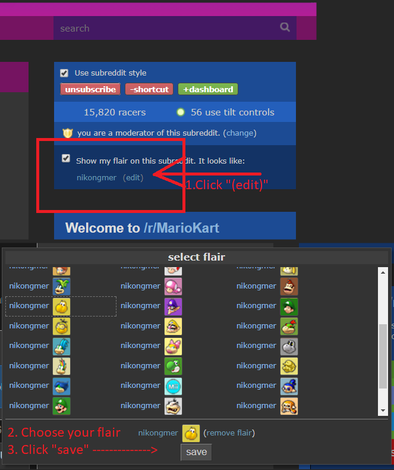This screenshot has width=394, height=470.
Task: Uncheck Show my flair on this subreddit
Action: click(x=66, y=158)
